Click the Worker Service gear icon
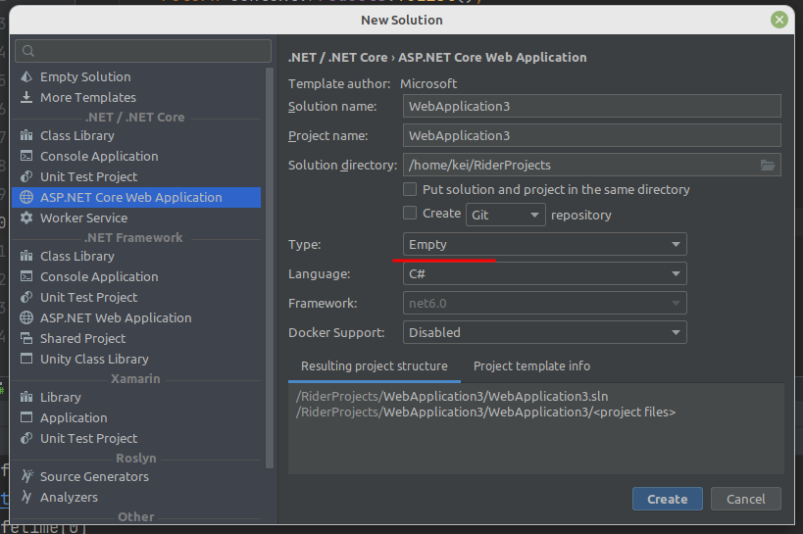 click(x=26, y=218)
